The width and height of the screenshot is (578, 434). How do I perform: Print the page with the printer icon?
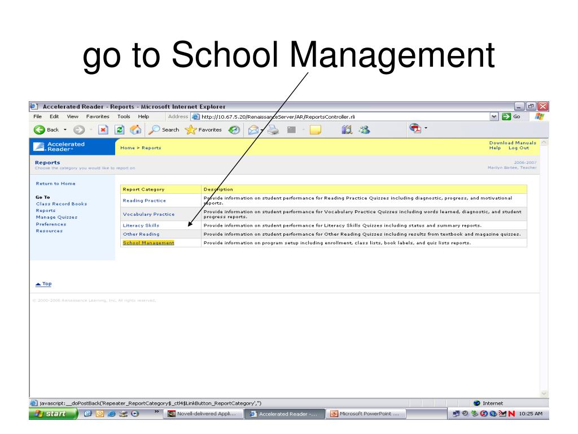tap(273, 130)
